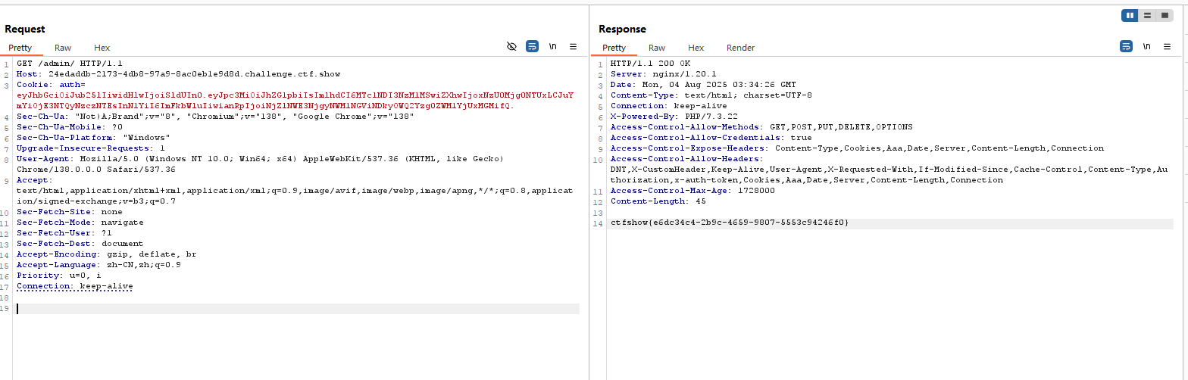Select top/bottom split layout view
This screenshot has height=380, width=1188.
(x=1147, y=15)
